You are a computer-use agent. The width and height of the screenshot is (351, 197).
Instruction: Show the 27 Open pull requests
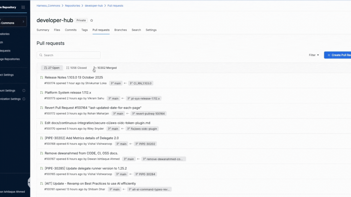click(x=52, y=68)
